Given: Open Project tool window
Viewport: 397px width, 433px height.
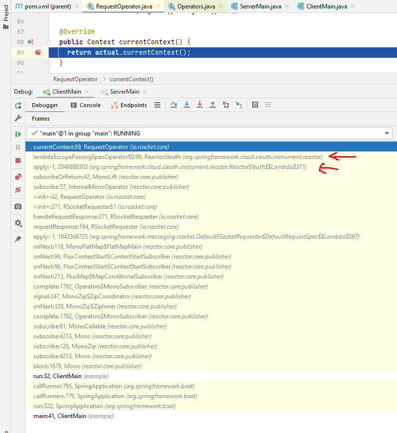Looking at the screenshot, I should click(6, 16).
